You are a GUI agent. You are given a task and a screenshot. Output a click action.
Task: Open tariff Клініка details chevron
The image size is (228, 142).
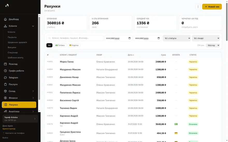coord(35,119)
